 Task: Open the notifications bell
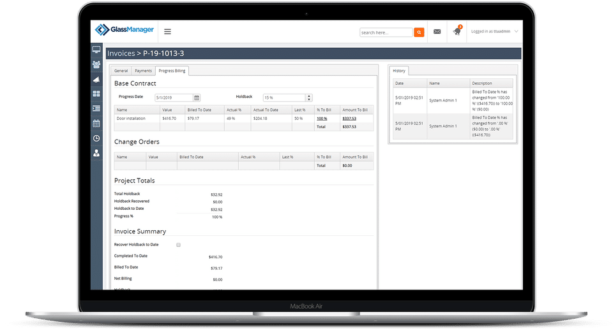click(457, 31)
